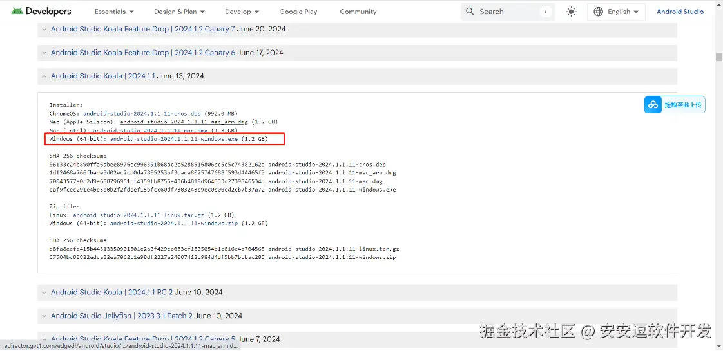Viewport: 723px width, 351px height.
Task: Expand the 2024.1.2 Canary 5 chevron
Action: click(x=44, y=339)
